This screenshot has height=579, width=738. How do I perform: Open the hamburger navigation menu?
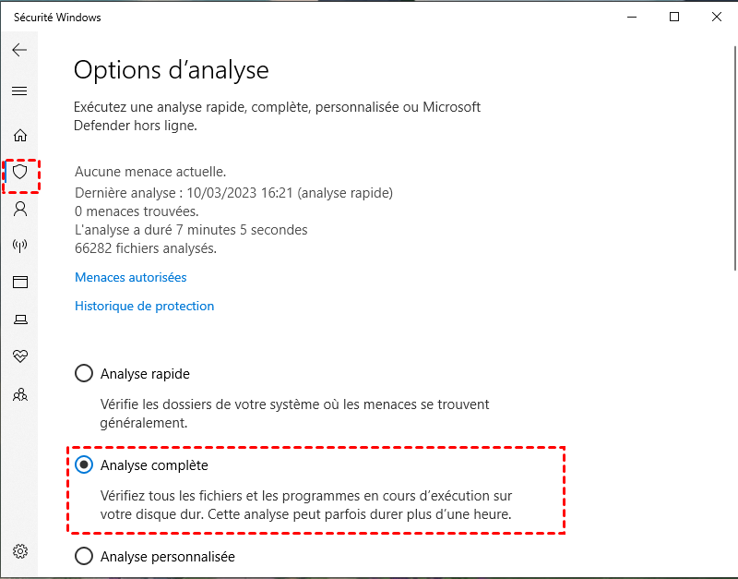pyautogui.click(x=19, y=91)
